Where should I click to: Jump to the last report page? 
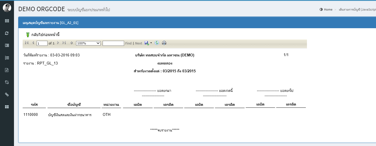[64, 43]
